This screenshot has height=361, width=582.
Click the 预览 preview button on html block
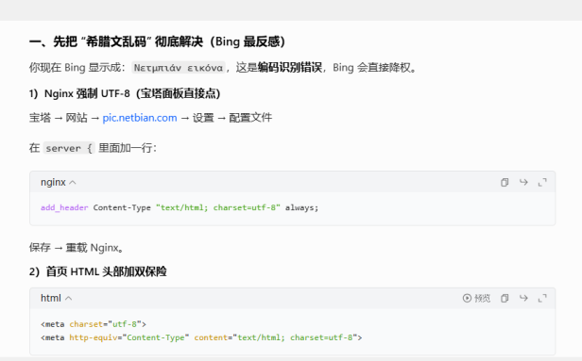pyautogui.click(x=476, y=298)
